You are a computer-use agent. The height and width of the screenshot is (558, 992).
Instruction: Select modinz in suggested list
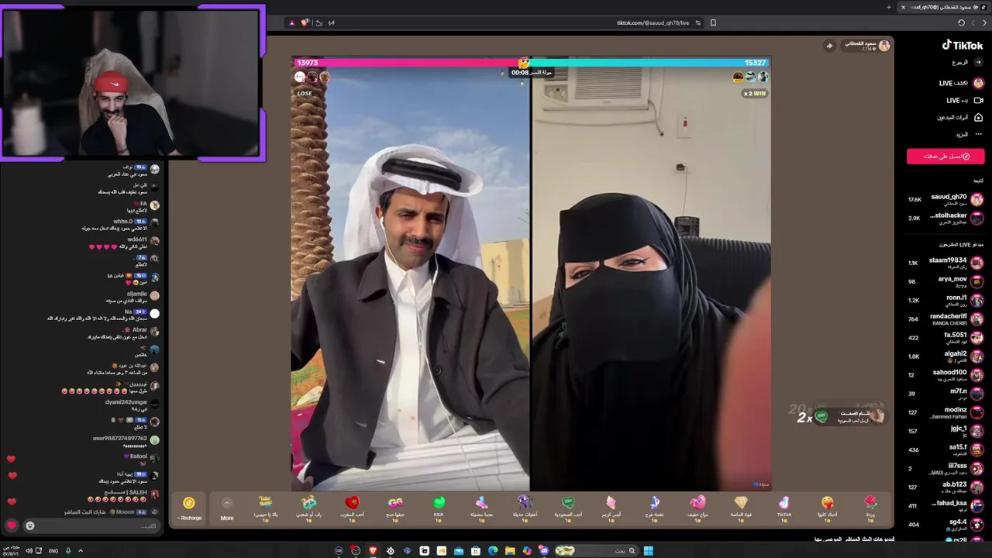pos(946,412)
